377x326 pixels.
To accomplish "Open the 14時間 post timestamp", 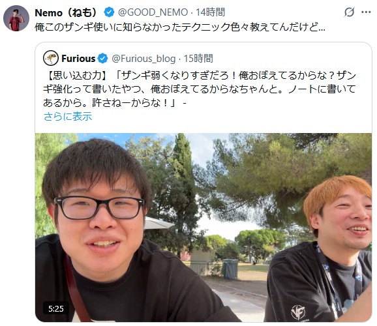I will point(210,12).
